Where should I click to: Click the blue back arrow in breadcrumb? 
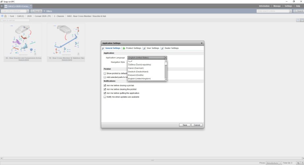click(2, 16)
